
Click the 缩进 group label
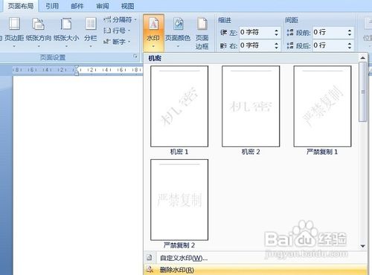click(225, 20)
